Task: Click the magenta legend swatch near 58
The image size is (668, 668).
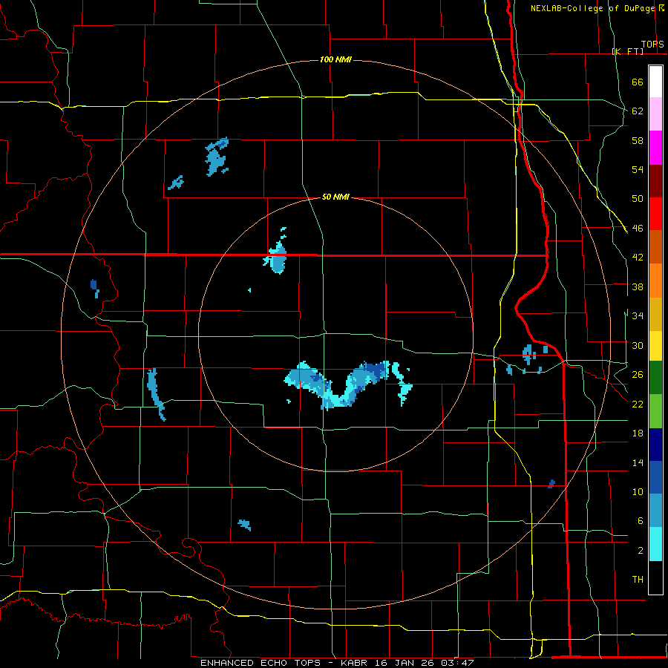Action: 655,148
